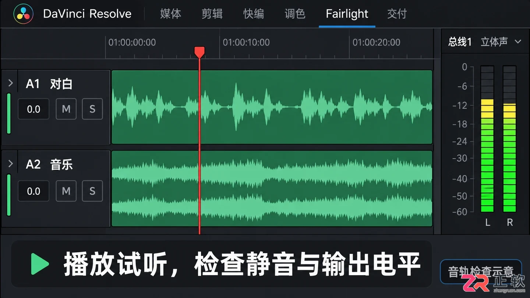Click the 音轨检查示意 button
Viewport: 530px width, 298px height.
481,272
